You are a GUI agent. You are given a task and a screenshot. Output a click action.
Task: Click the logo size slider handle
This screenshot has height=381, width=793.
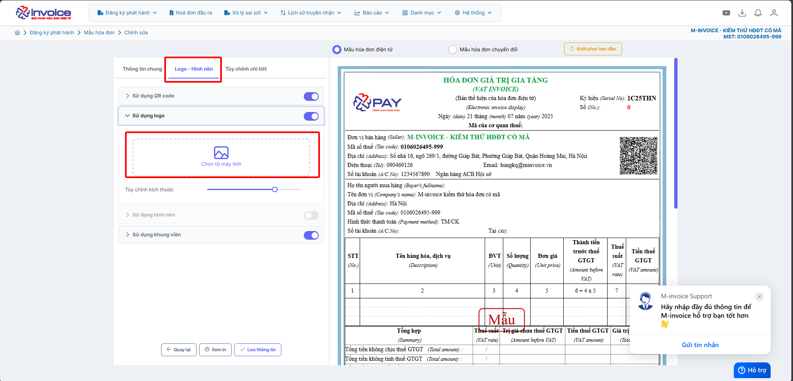[275, 190]
